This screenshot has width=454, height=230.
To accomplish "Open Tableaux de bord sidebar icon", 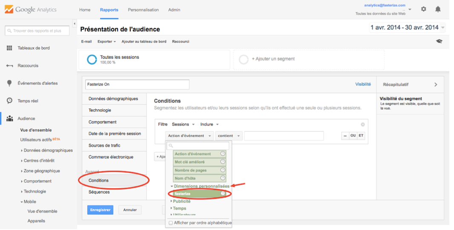I will [x=9, y=48].
